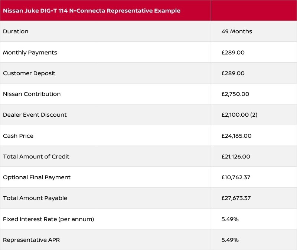Select the Customer Deposit label
The width and height of the screenshot is (297, 250).
(x=29, y=73)
